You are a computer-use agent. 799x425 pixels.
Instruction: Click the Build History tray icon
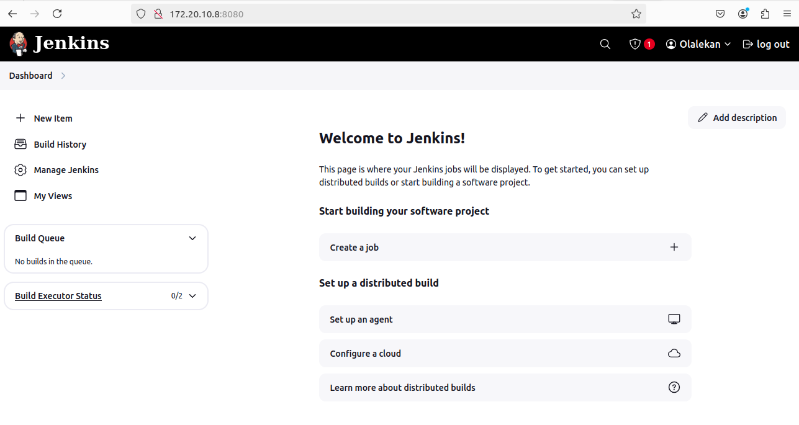(x=20, y=144)
